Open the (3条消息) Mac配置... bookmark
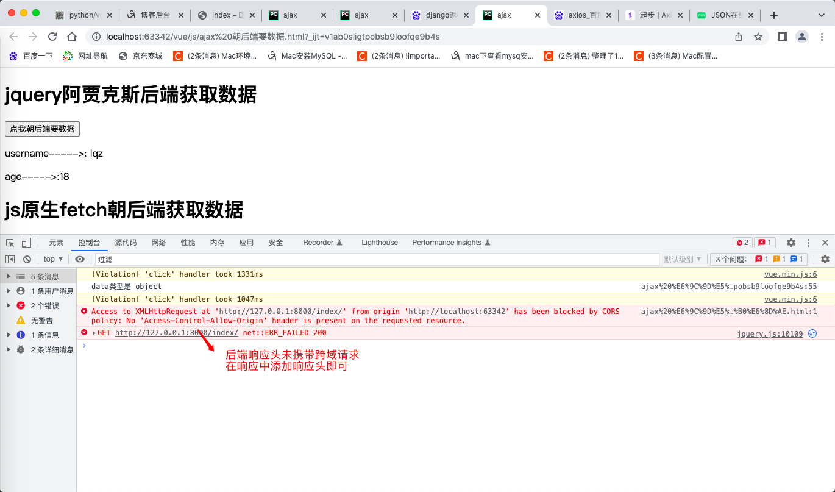The image size is (835, 492). [x=676, y=56]
